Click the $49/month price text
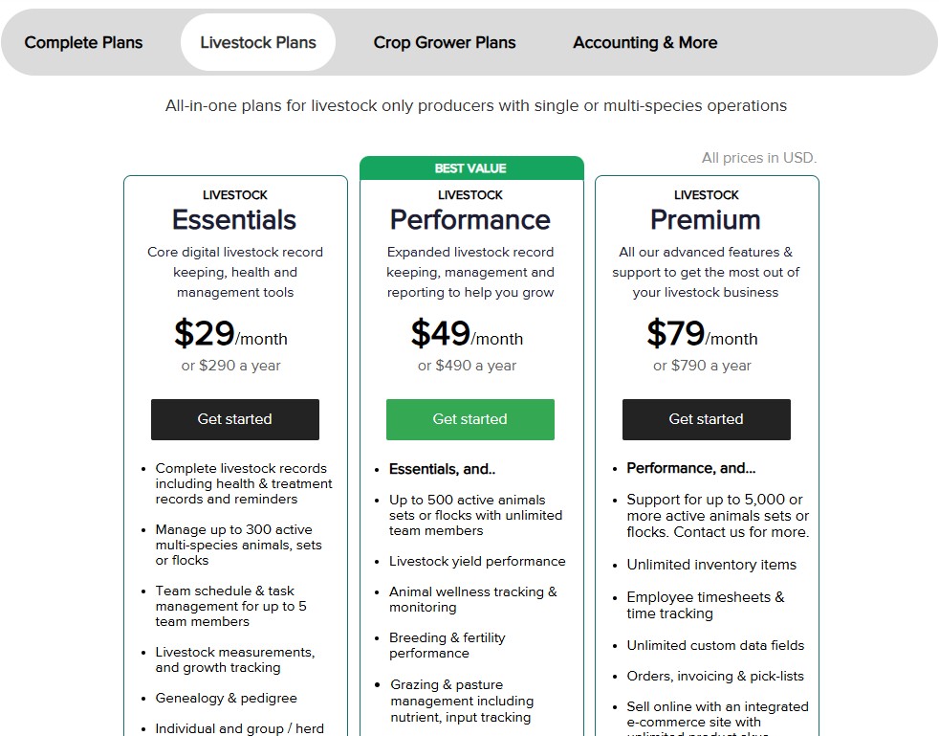This screenshot has height=736, width=939. (x=467, y=334)
